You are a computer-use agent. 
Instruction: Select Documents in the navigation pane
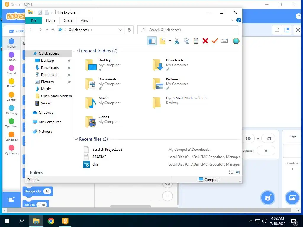(50, 75)
